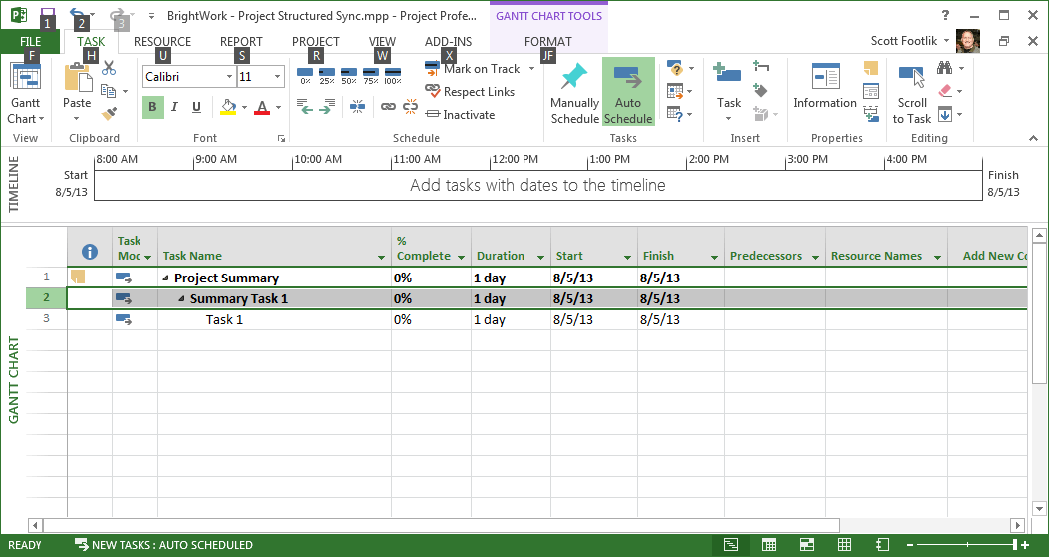Switch to the RESOURCE ribbon tab
This screenshot has height=557, width=1049.
click(x=162, y=42)
